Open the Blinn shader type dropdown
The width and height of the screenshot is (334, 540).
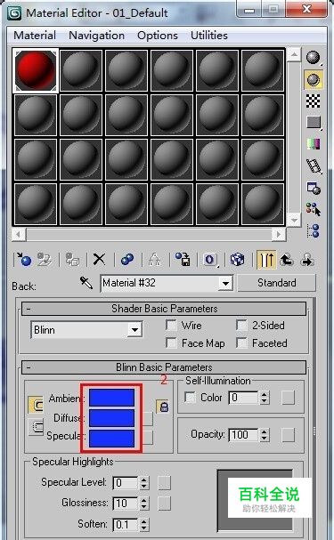(134, 330)
